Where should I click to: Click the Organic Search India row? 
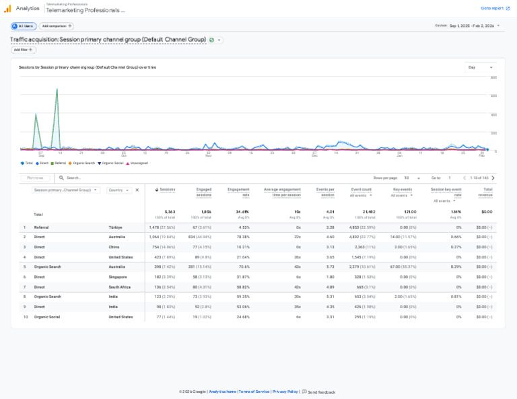258,297
